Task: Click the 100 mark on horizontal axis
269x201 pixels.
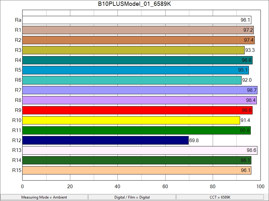Action: click(x=260, y=187)
